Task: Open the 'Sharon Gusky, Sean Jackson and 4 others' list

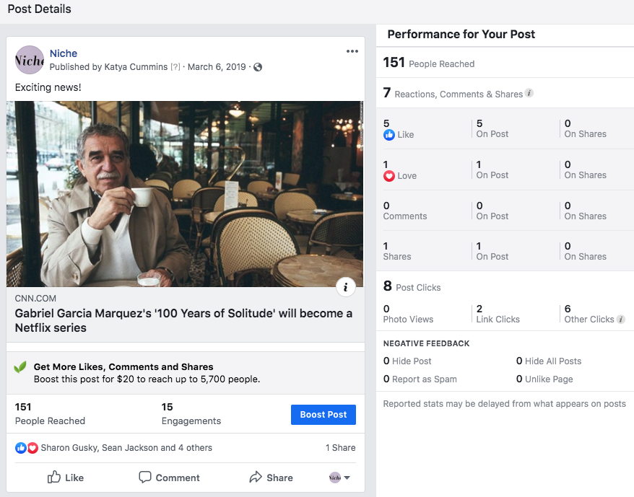Action: tap(126, 448)
